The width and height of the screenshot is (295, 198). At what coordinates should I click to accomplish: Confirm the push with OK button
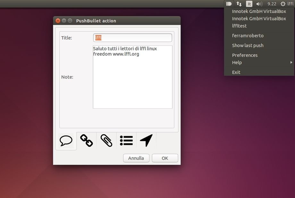click(165, 158)
